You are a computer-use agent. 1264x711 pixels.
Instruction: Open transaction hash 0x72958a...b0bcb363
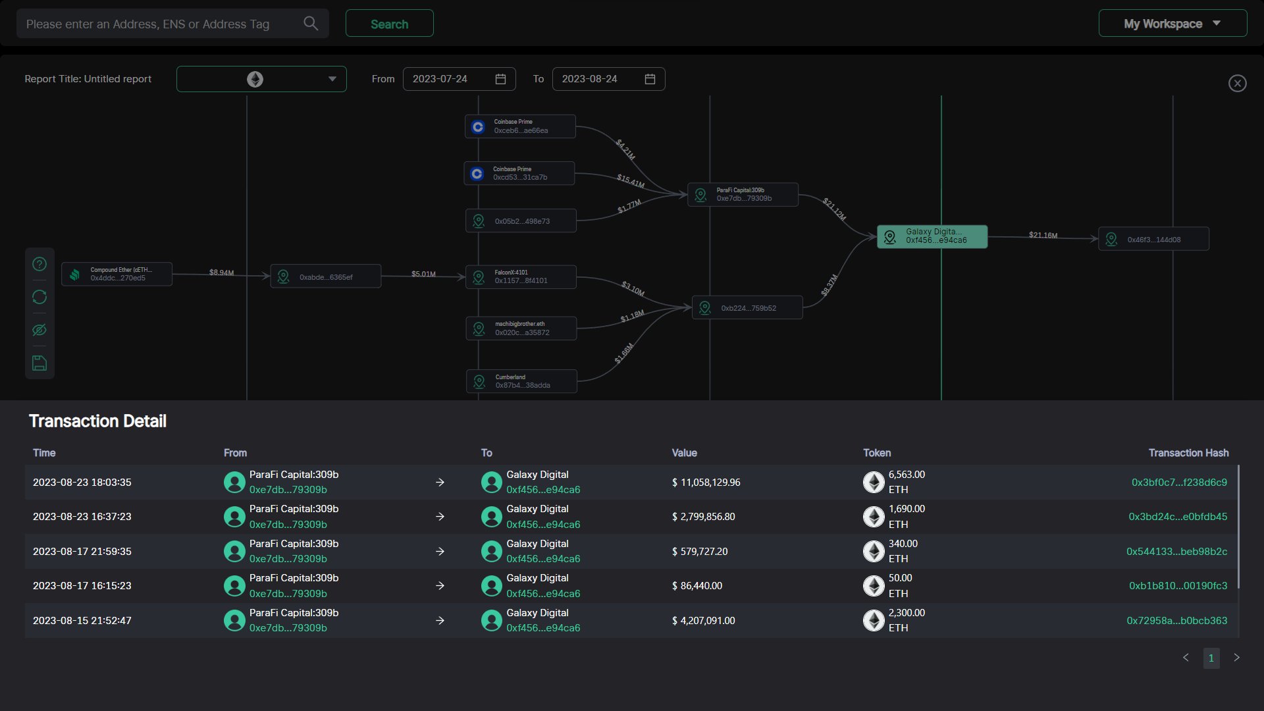tap(1176, 621)
